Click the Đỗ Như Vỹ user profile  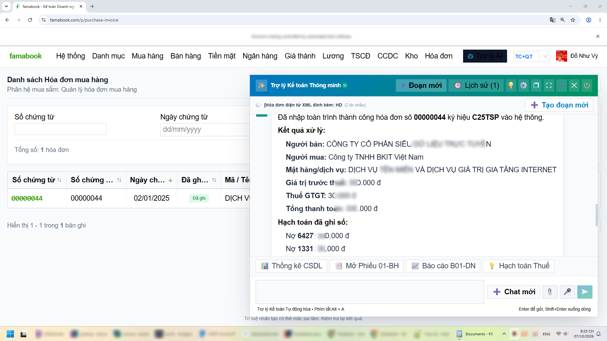577,56
